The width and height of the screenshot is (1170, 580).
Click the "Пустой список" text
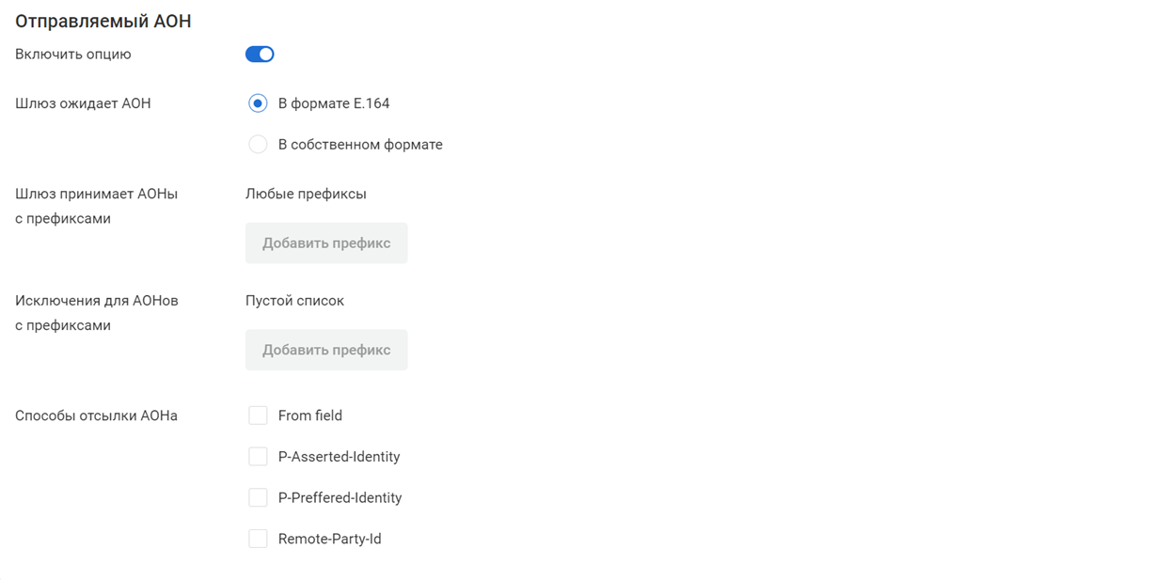pos(294,301)
